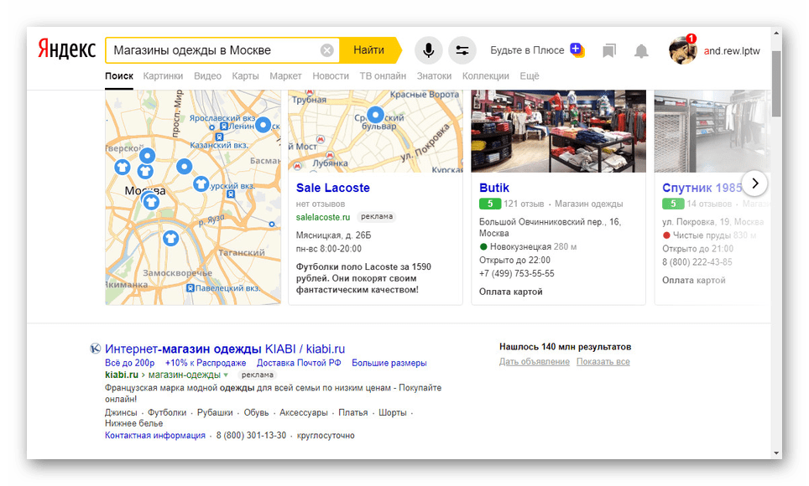809x486 pixels.
Task: Clear the search field with X icon
Action: (x=326, y=50)
